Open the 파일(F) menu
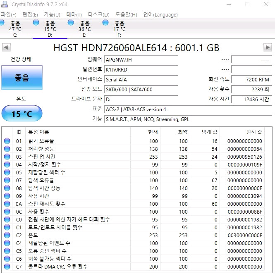The image size is (275, 276). coord(9,14)
